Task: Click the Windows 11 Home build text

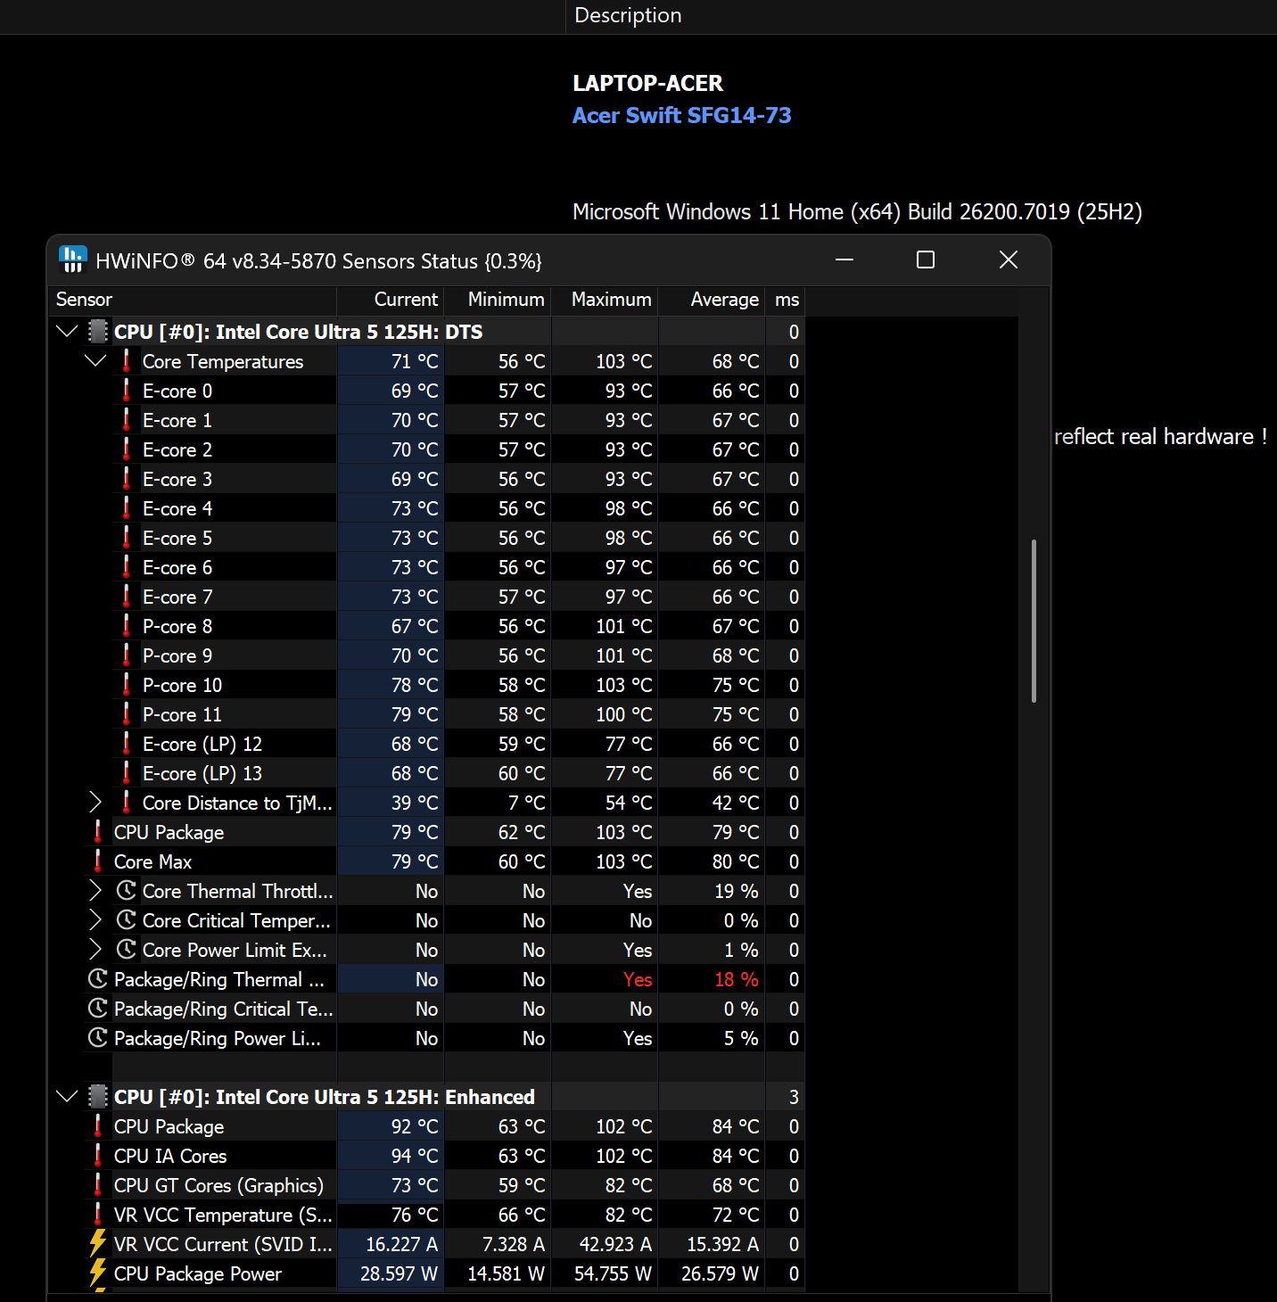Action: click(x=857, y=211)
